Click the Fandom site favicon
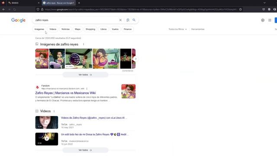 (38, 87)
